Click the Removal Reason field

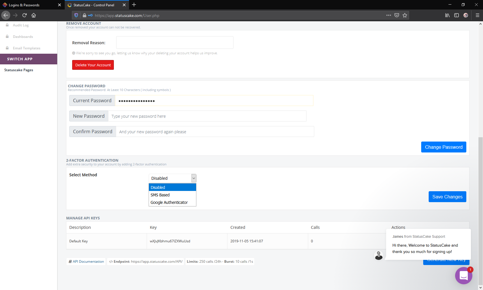click(x=175, y=42)
